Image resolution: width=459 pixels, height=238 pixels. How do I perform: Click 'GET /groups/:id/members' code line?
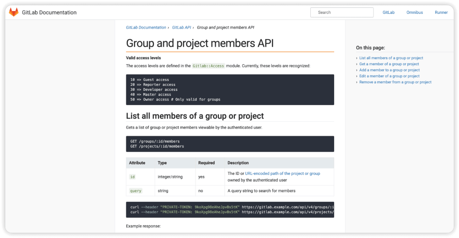point(155,141)
